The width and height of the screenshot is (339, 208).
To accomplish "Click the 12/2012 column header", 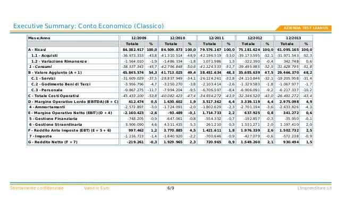I will (255, 38).
